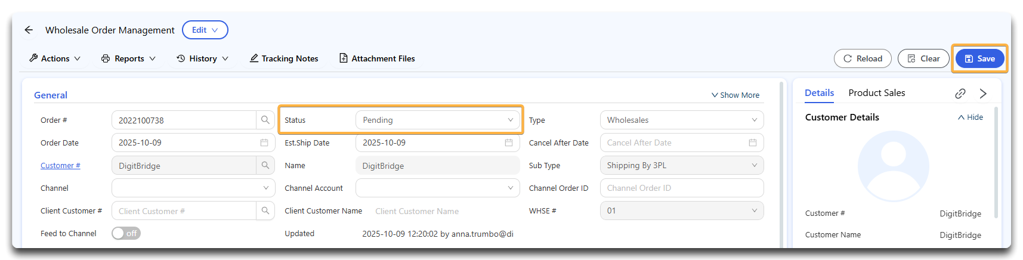Image resolution: width=1023 pixels, height=260 pixels.
Task: Open the Tracking Notes
Action: click(284, 58)
